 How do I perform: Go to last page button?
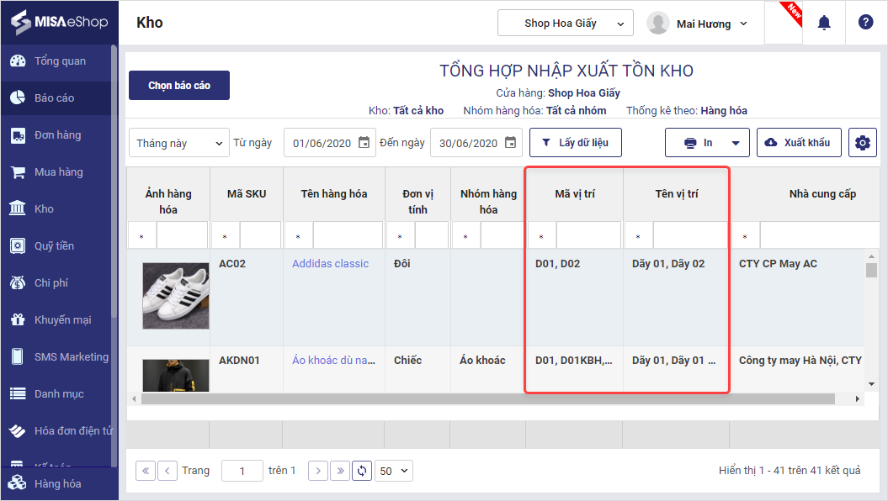click(340, 471)
